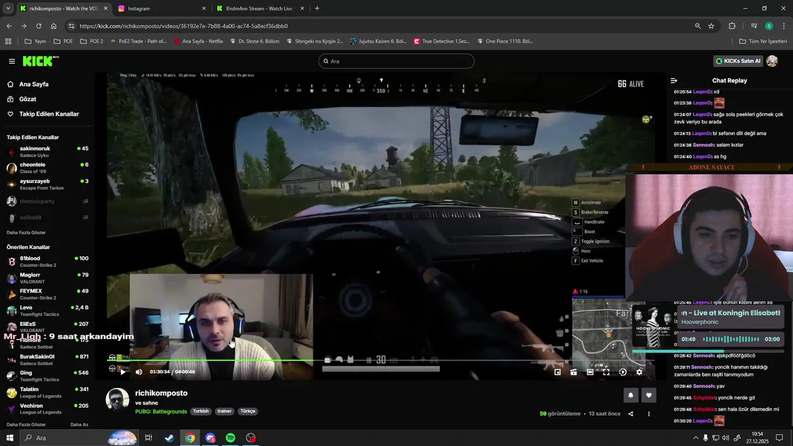Open the cheontele channel
The width and height of the screenshot is (793, 446).
pos(47,168)
